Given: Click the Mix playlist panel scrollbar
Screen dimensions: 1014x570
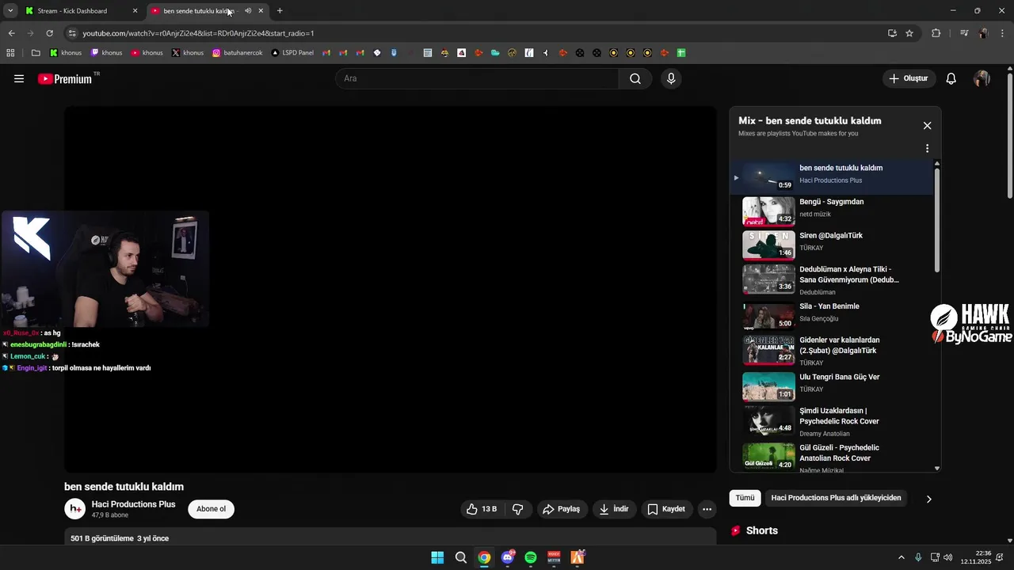Looking at the screenshot, I should [x=937, y=220].
